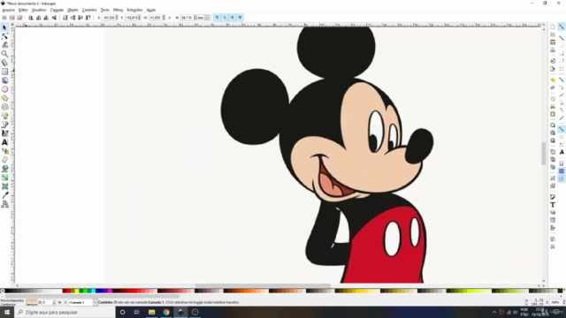Toggle snap to guides button
Image resolution: width=566 pixels, height=318 pixels.
point(562,178)
